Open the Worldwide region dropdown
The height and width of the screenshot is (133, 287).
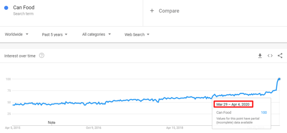[17, 34]
